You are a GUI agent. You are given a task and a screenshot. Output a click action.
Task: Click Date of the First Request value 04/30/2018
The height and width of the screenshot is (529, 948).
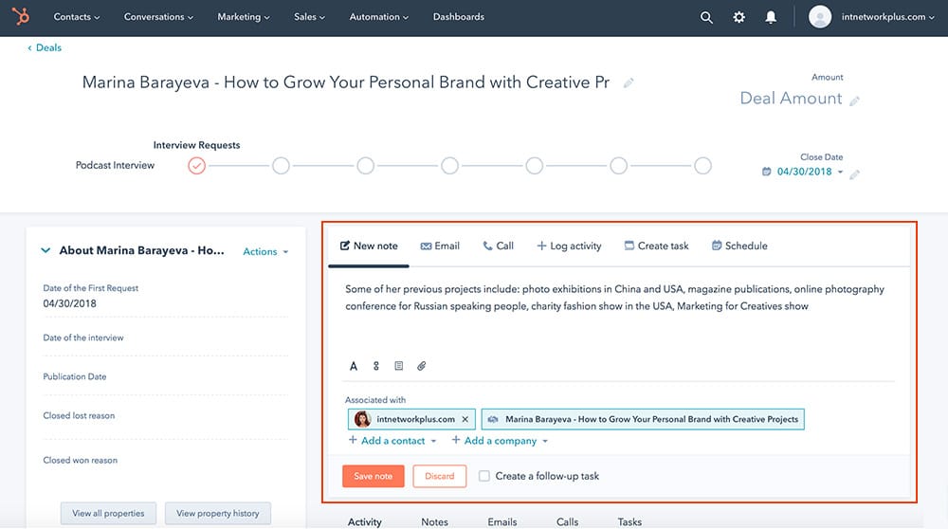point(69,303)
